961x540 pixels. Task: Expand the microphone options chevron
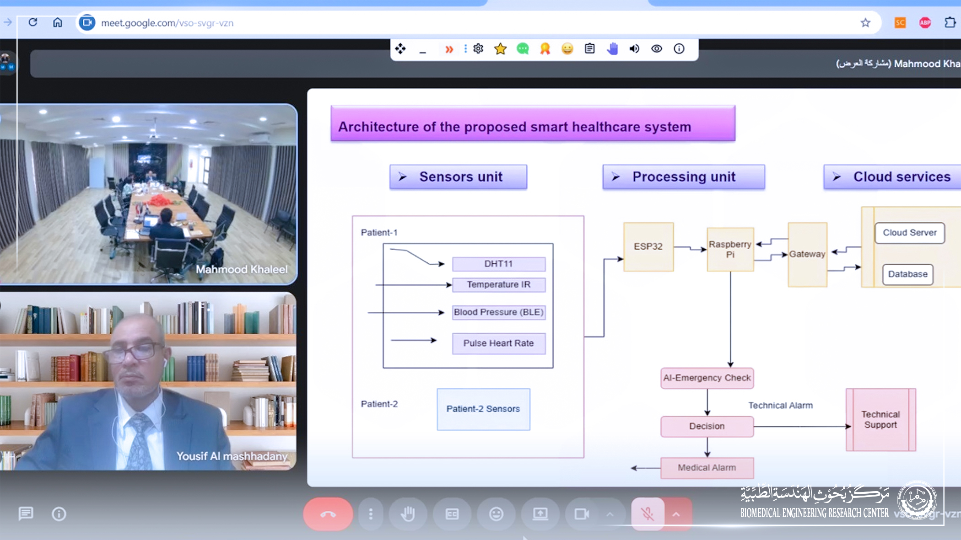676,514
